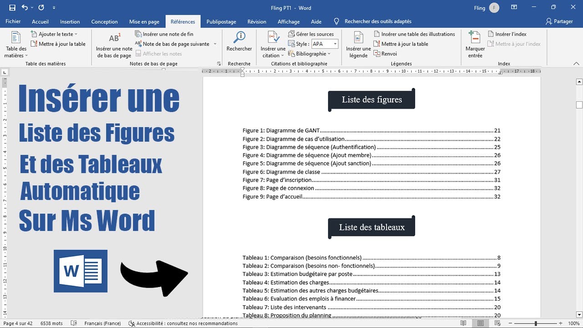Click the Français (France) language indicator

click(102, 323)
